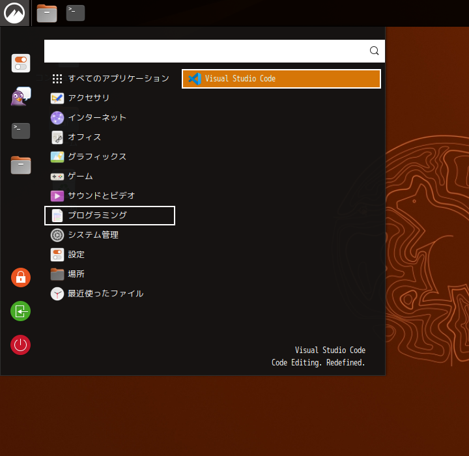Open the file manager in the menu sidebar
Screen dimensions: 469x456
[x=21, y=165]
